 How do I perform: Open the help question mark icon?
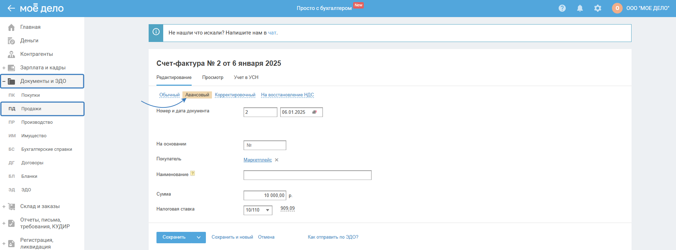562,8
